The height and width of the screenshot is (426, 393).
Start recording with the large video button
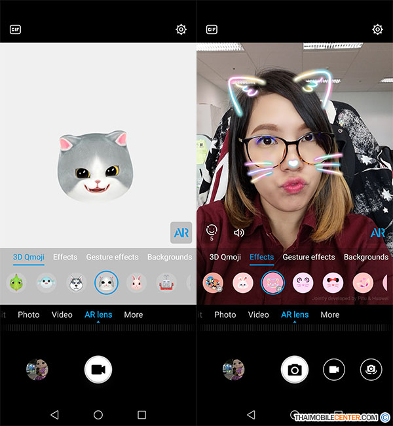98,370
